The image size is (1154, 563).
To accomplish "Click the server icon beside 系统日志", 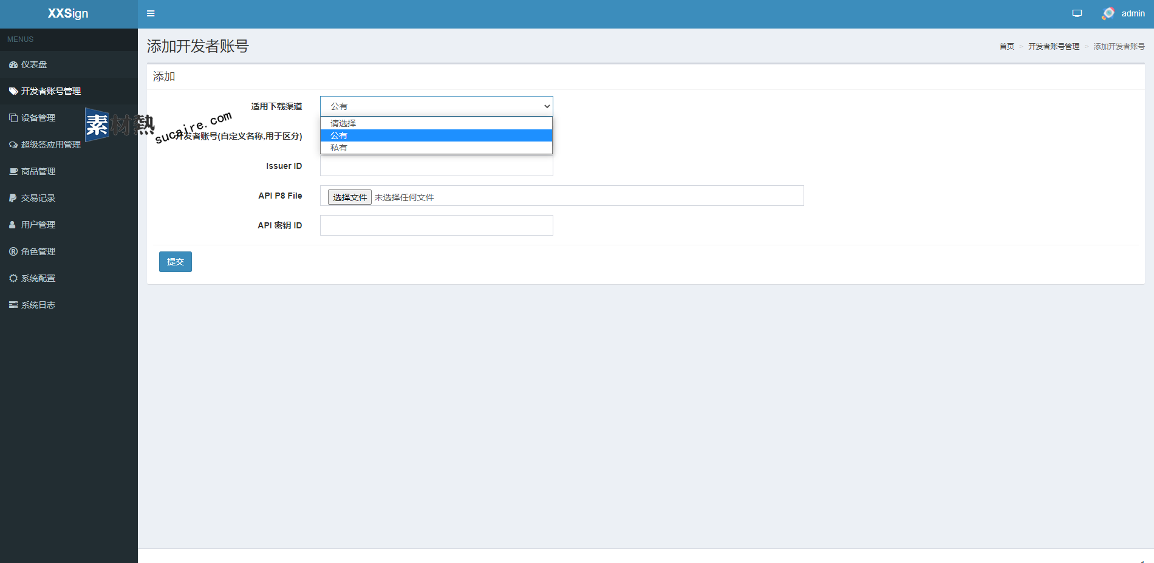I will tap(13, 305).
